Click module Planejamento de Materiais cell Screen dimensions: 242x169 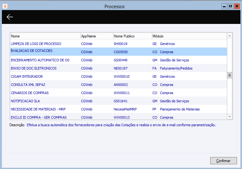[180, 109]
